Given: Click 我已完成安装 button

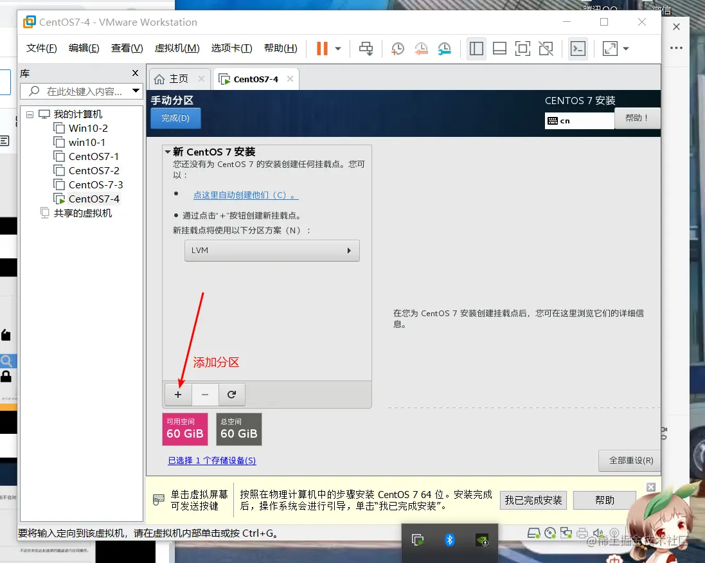Looking at the screenshot, I should click(533, 500).
